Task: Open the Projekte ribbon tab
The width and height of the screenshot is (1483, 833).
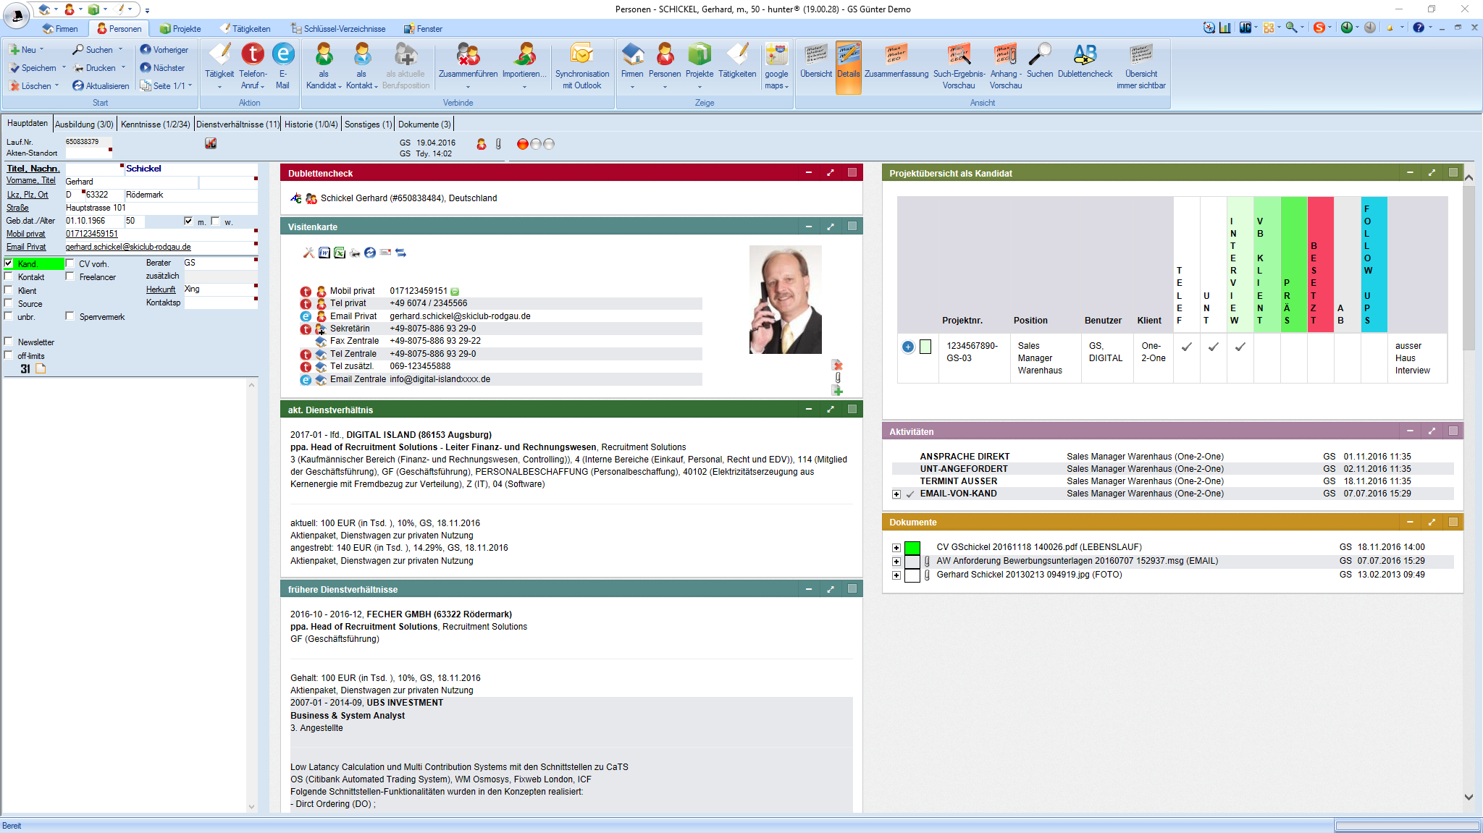Action: [180, 29]
